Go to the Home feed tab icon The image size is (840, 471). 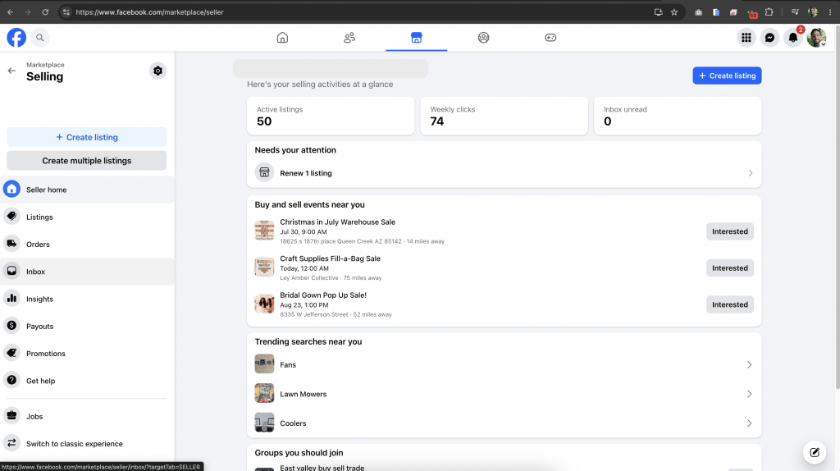coord(282,38)
